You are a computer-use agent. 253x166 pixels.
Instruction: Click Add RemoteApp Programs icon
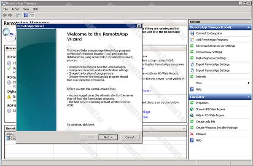coord(192,40)
